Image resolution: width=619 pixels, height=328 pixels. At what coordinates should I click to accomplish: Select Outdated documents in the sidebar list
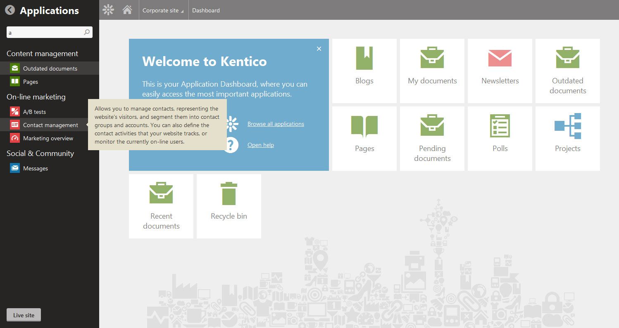(x=50, y=68)
